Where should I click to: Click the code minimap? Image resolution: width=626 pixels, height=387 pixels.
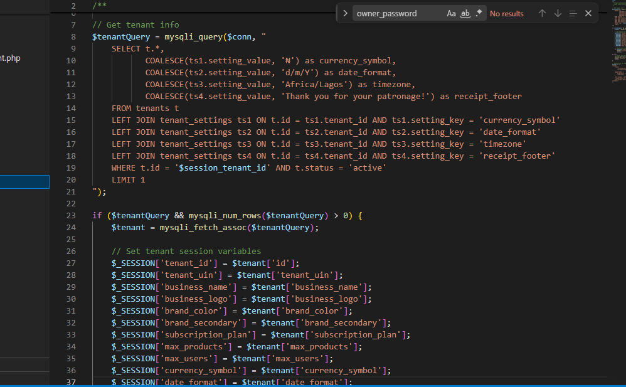click(618, 42)
